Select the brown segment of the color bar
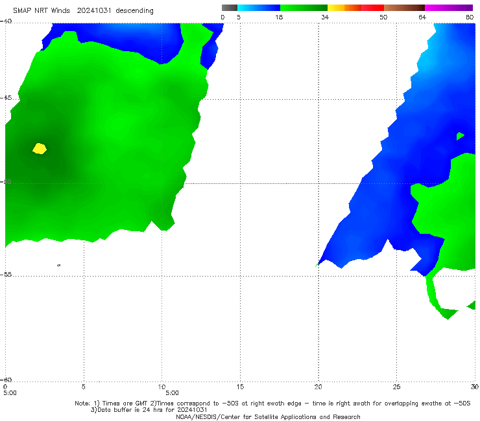The width and height of the screenshot is (480, 421). (x=404, y=8)
